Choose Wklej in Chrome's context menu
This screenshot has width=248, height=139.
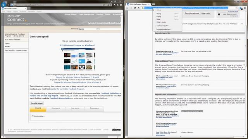pos(167,19)
